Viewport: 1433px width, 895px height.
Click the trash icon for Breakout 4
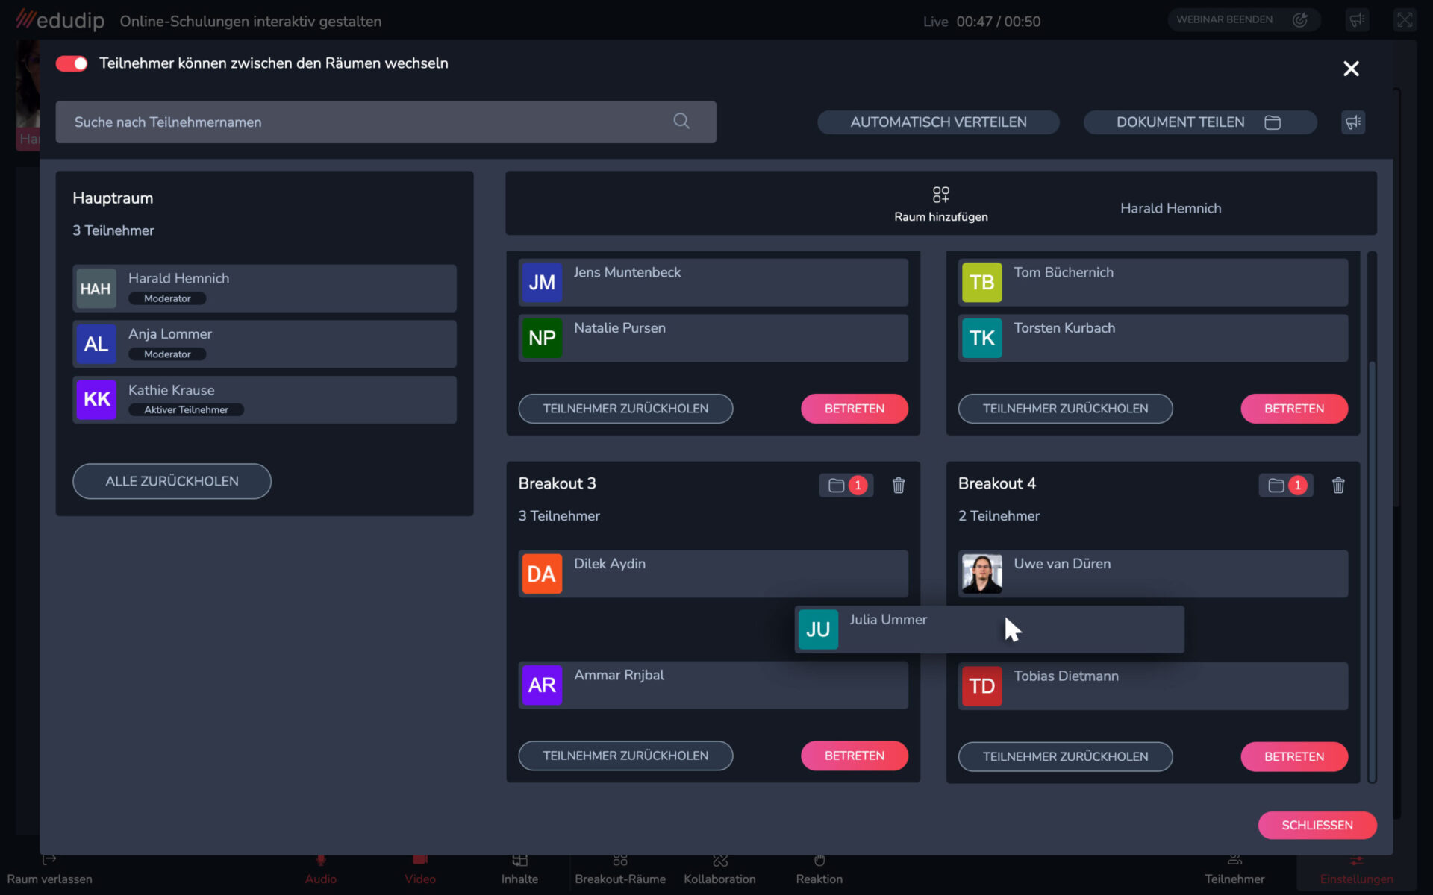1338,486
